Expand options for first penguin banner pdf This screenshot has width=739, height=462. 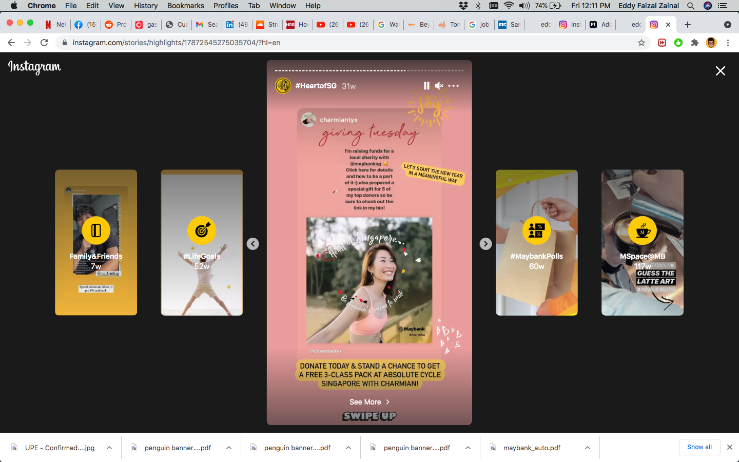click(x=229, y=448)
